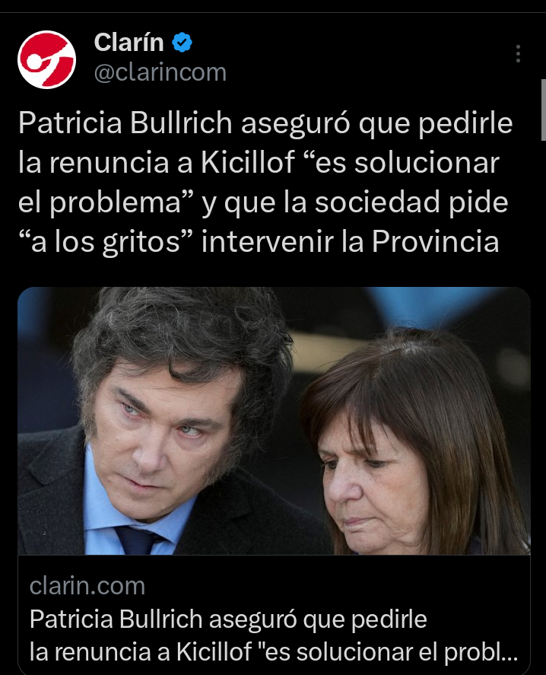Click the white trumpet figure in Clarín logo

[45, 60]
